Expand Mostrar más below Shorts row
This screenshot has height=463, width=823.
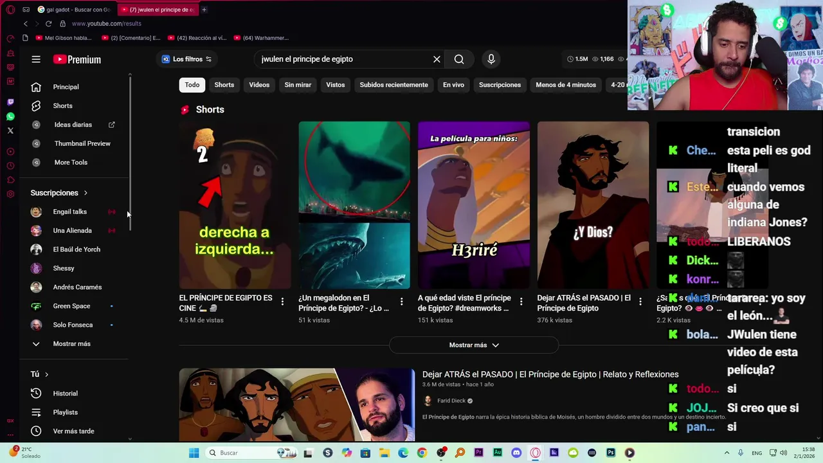474,345
